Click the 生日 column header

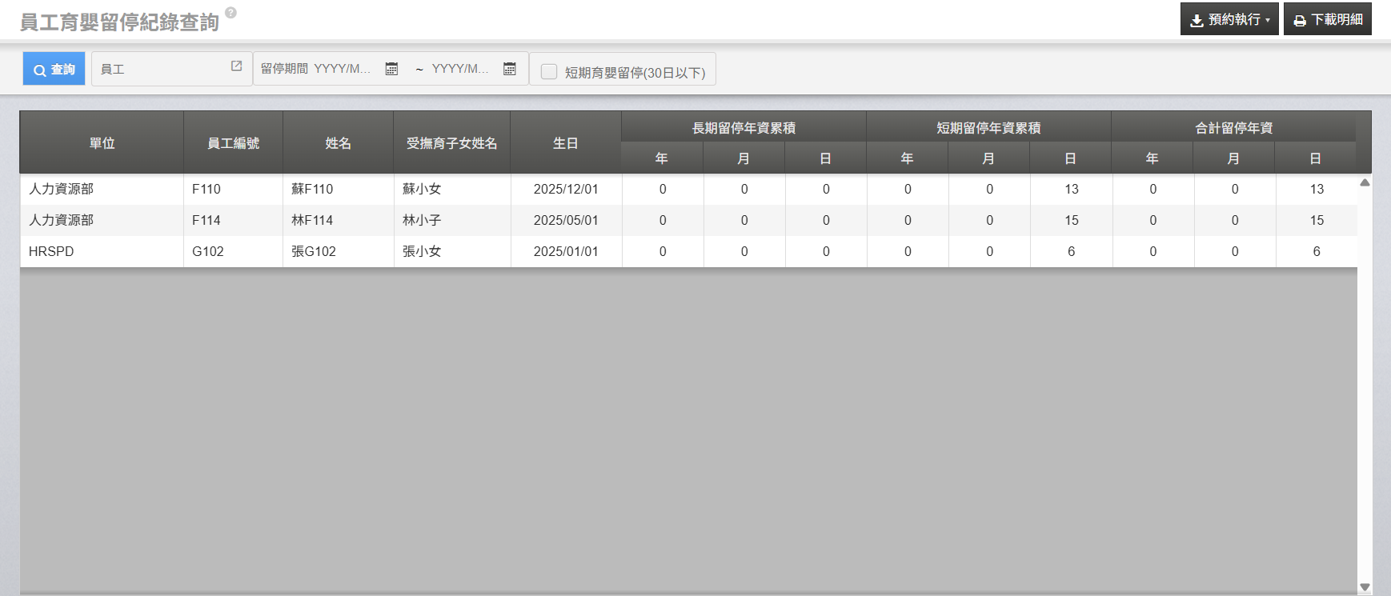tap(565, 143)
